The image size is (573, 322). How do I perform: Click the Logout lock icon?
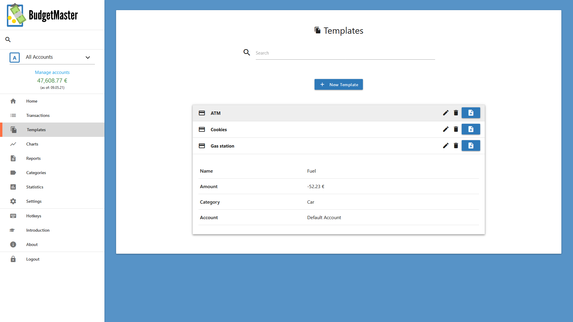tap(13, 259)
